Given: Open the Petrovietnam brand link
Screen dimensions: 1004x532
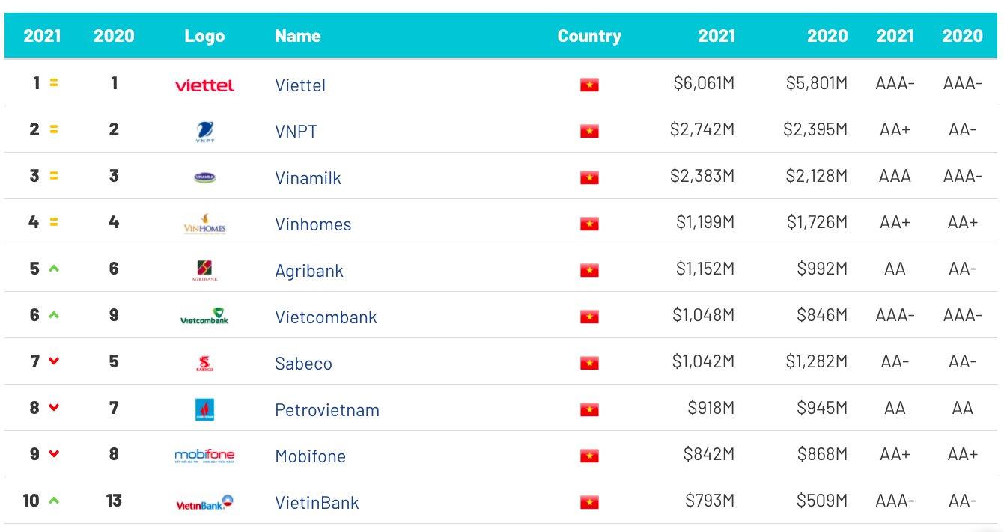Looking at the screenshot, I should [327, 410].
